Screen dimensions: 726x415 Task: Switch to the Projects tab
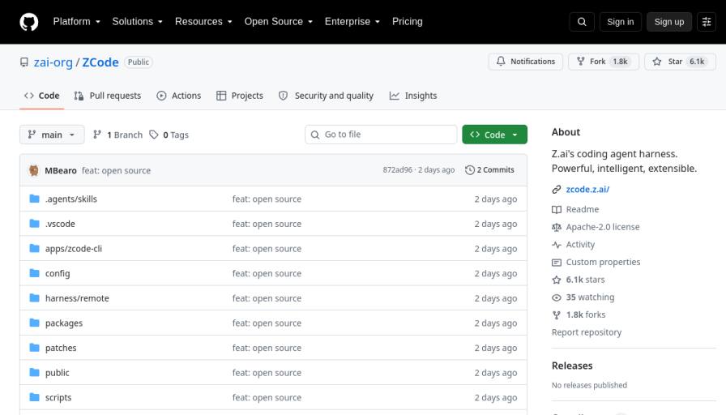tap(240, 96)
